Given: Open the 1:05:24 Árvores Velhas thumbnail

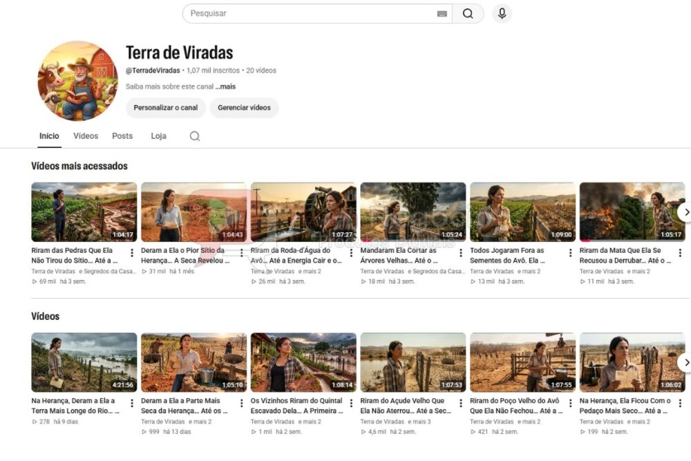Looking at the screenshot, I should click(x=413, y=212).
